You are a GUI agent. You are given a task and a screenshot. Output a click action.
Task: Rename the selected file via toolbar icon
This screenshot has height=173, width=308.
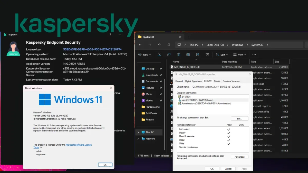pyautogui.click(x=188, y=55)
